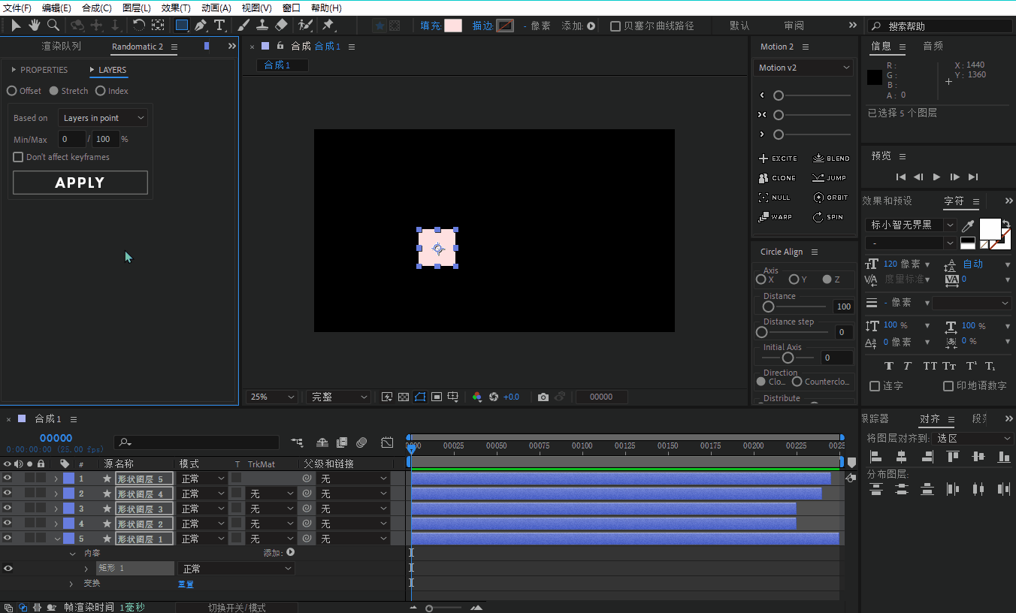Screen dimensions: 1016x613
Task: Align layers to top edge
Action: click(x=952, y=456)
